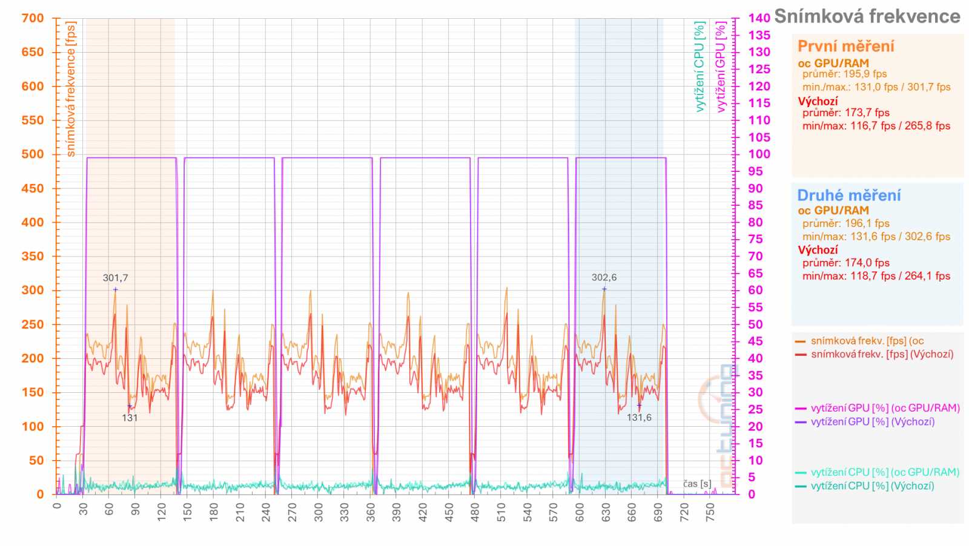Click "240" on the time axis
969x546 pixels.
click(266, 512)
